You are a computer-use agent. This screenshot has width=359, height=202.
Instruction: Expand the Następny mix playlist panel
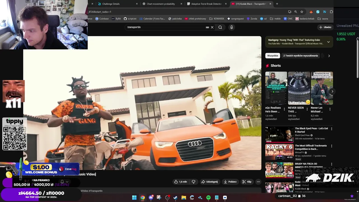click(x=328, y=42)
